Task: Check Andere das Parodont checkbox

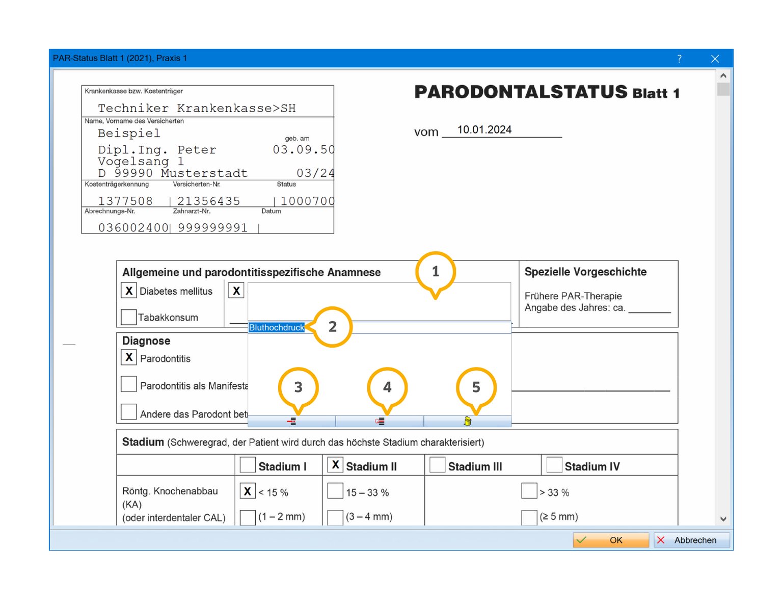Action: click(x=129, y=411)
